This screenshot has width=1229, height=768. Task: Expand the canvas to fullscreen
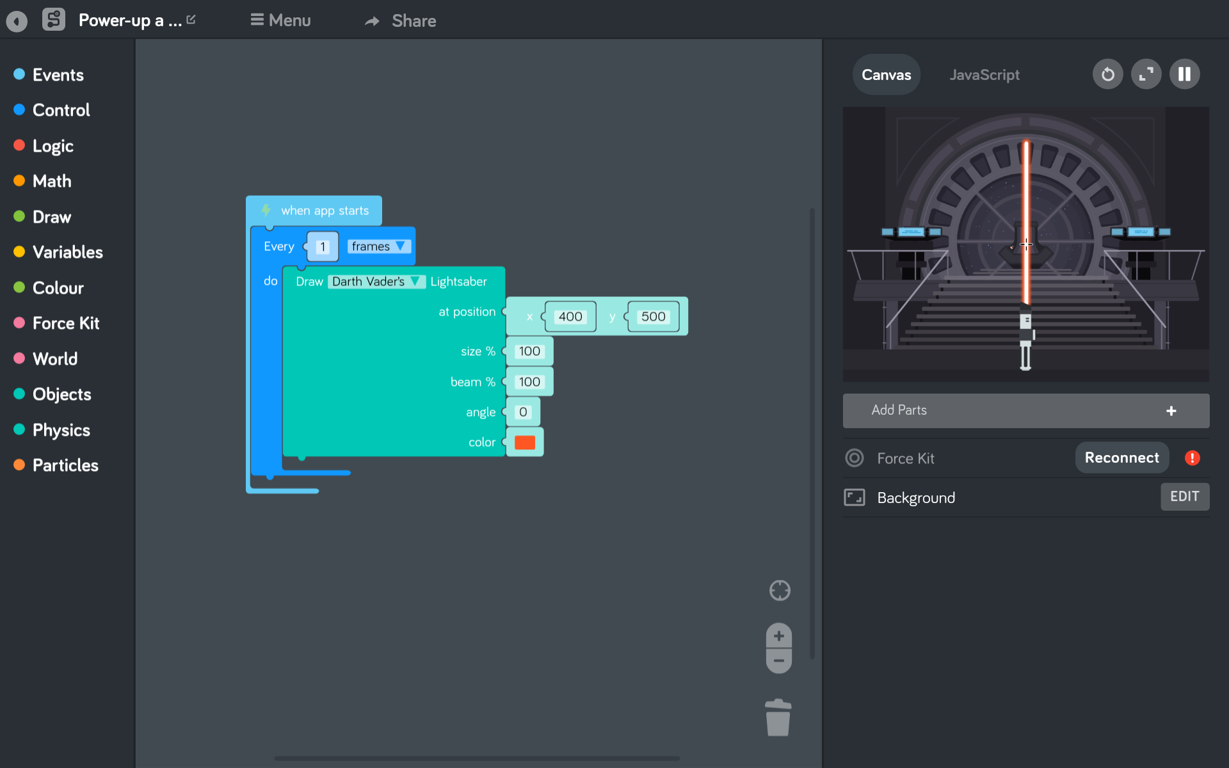pyautogui.click(x=1146, y=75)
